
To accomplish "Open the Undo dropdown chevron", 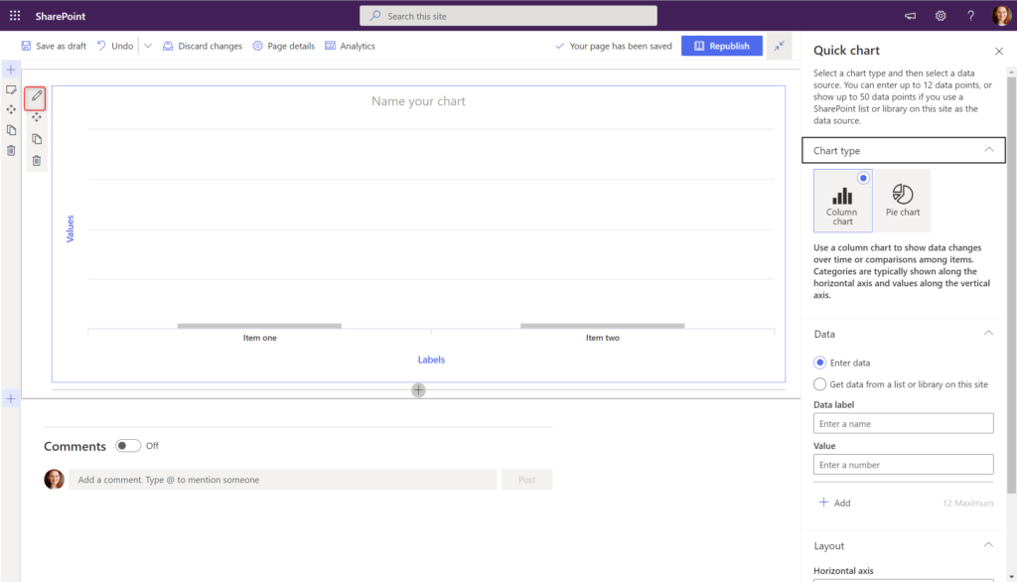I will [x=148, y=46].
